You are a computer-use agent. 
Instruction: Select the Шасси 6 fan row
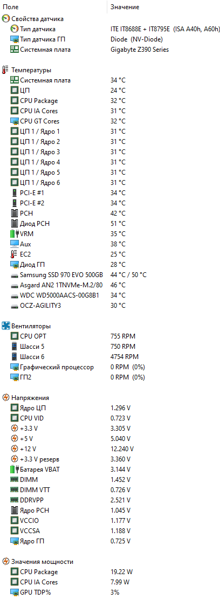tap(110, 357)
